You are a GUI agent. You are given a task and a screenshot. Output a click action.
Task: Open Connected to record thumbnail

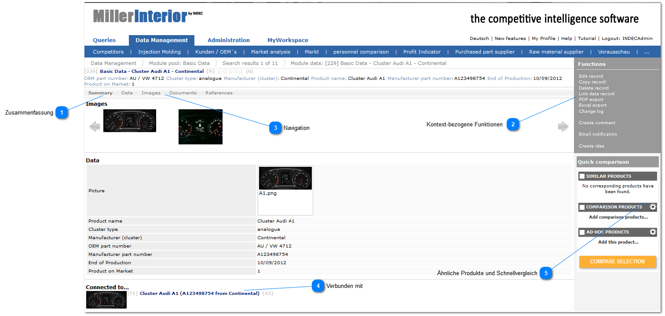[106, 299]
